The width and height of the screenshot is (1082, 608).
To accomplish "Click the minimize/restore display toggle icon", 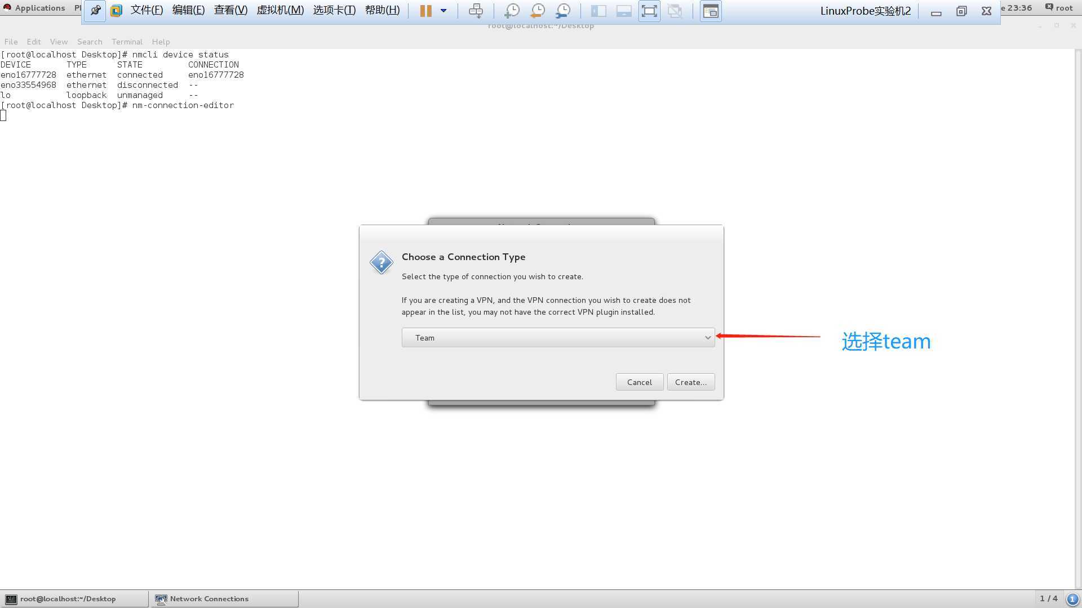I will tap(961, 10).
